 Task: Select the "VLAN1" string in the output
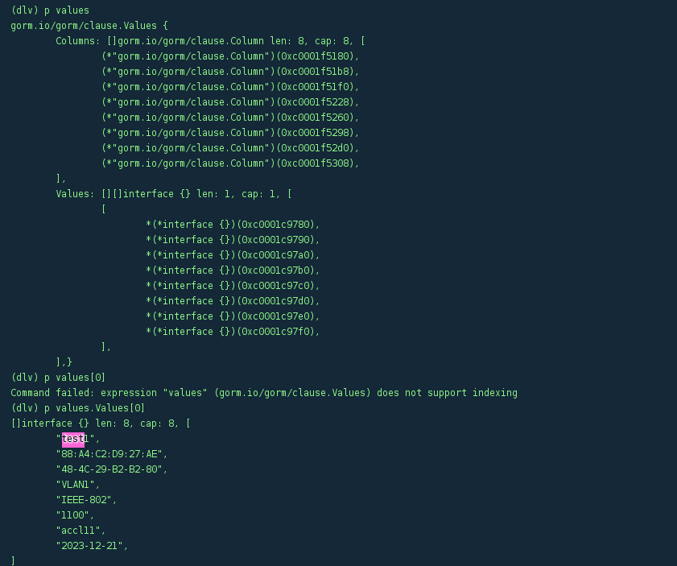(x=78, y=485)
